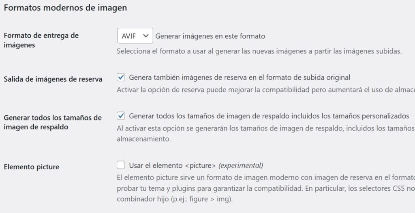Uncheck the fallback images in original format checkbox
Viewport: 415px width, 213px height.
(x=121, y=77)
